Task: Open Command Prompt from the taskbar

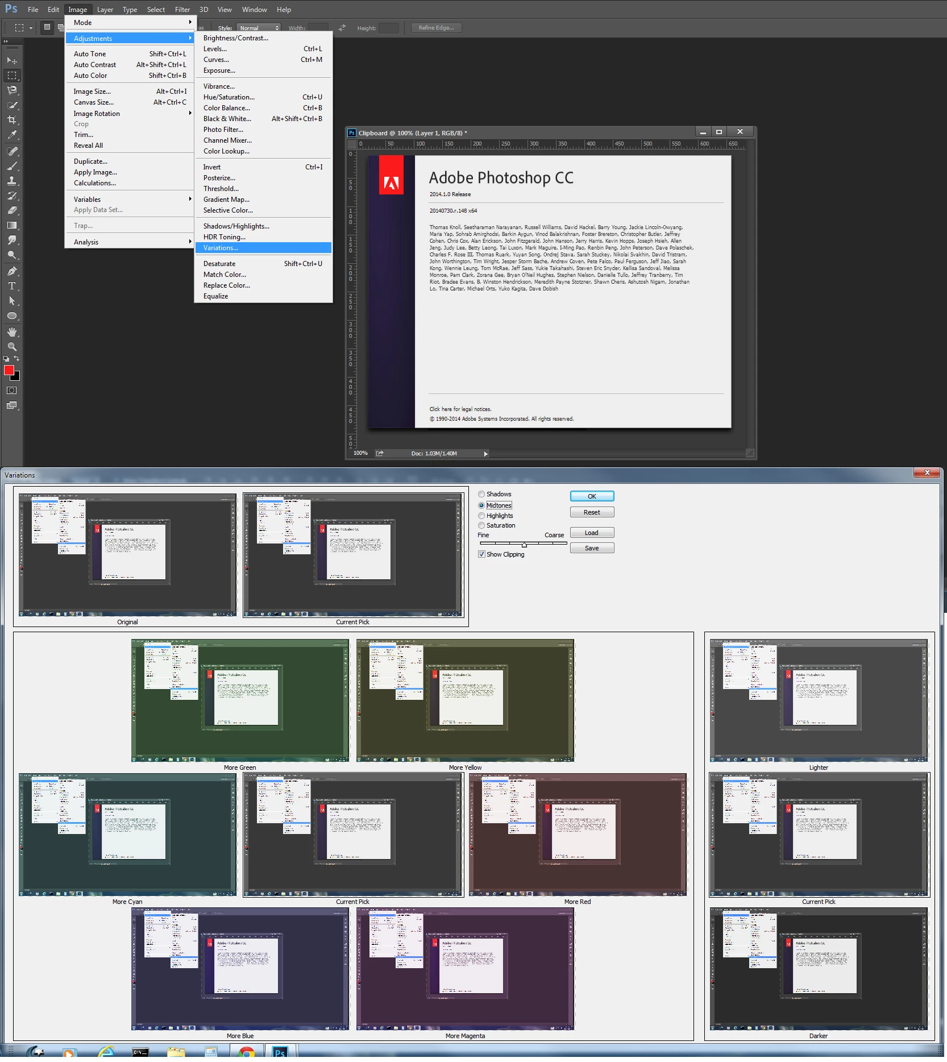Action: click(140, 1053)
